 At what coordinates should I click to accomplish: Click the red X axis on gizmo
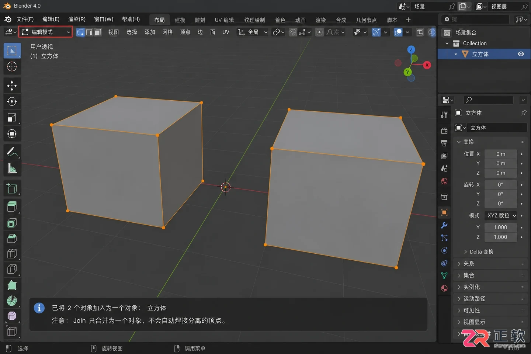coord(427,65)
